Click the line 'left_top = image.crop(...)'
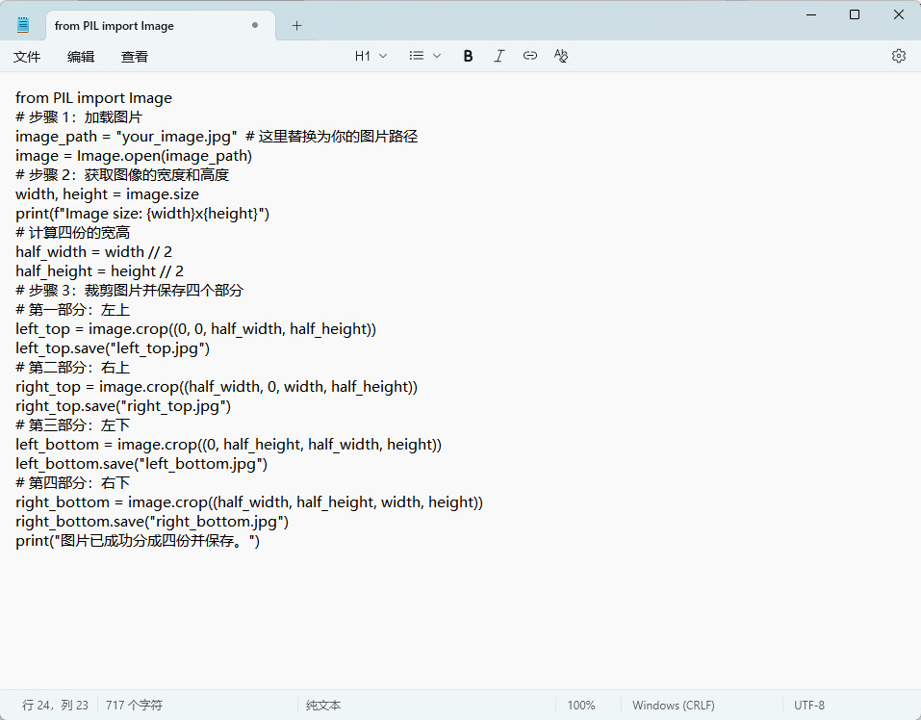The height and width of the screenshot is (720, 921). (x=196, y=329)
